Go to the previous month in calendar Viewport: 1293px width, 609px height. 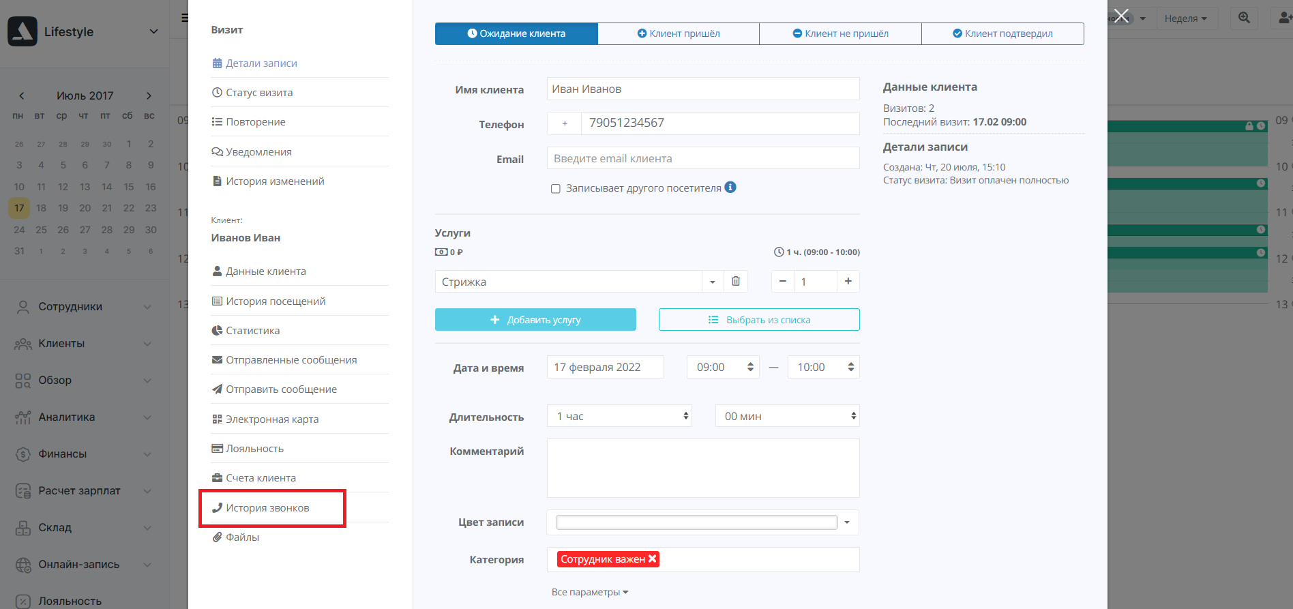22,96
